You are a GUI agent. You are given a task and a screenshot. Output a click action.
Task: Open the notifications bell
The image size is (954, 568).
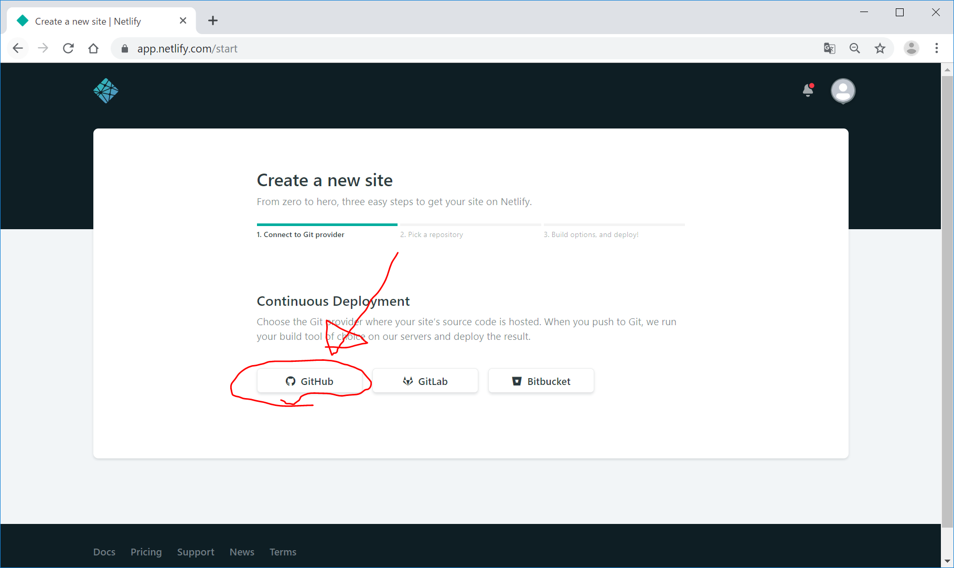pyautogui.click(x=808, y=91)
